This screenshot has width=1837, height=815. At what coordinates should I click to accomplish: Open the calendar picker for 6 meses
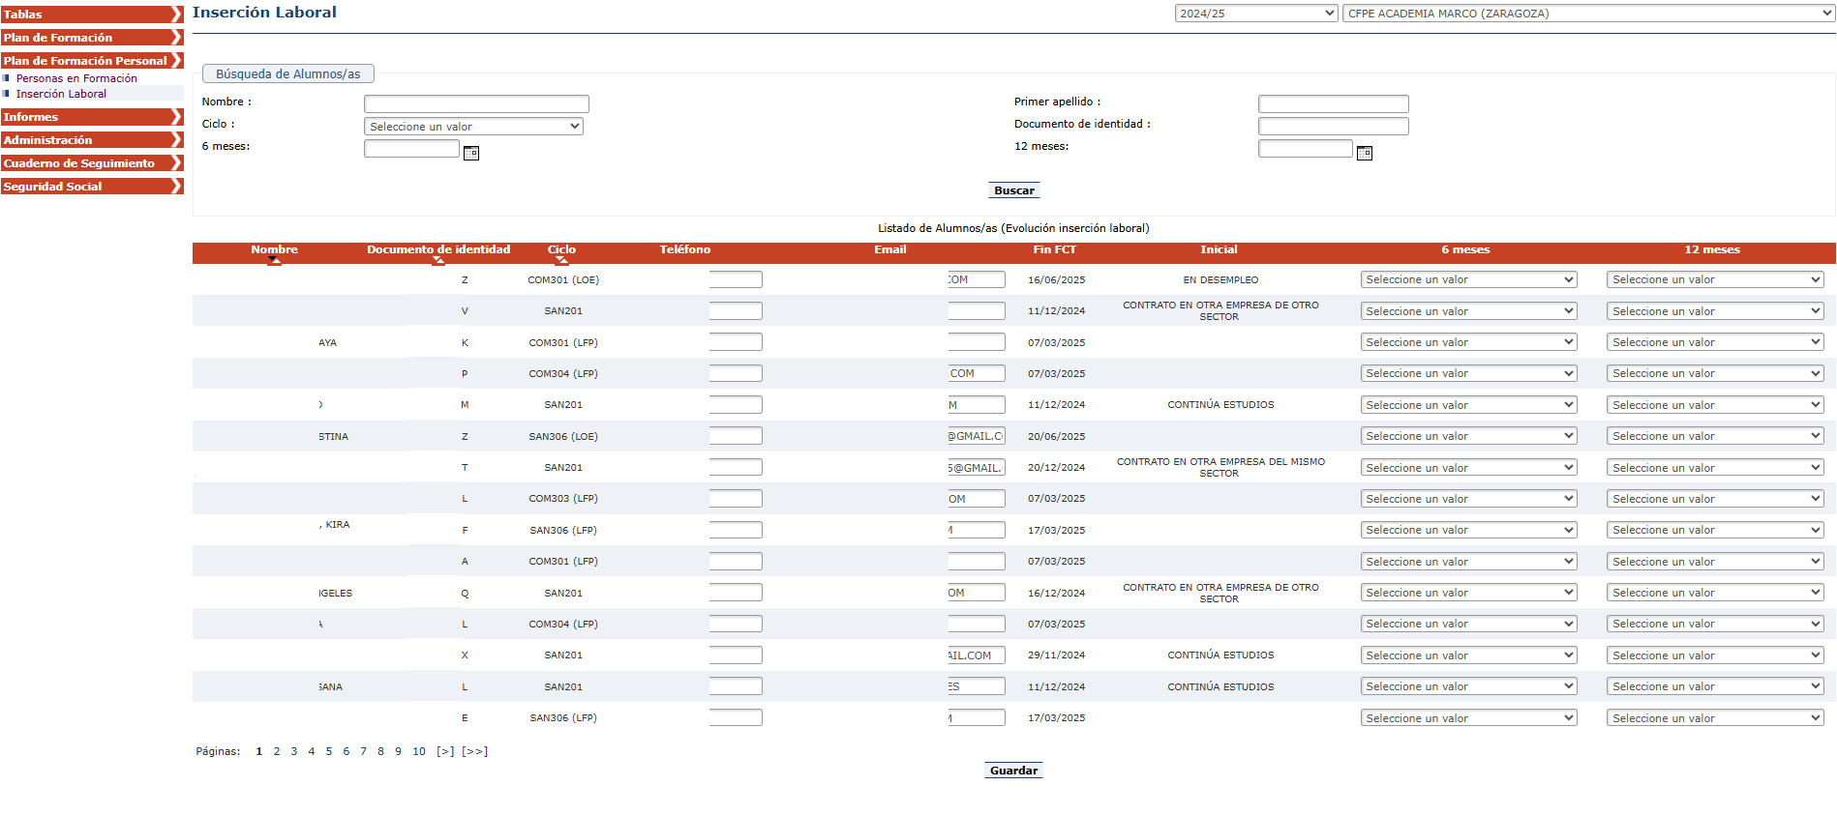click(471, 153)
